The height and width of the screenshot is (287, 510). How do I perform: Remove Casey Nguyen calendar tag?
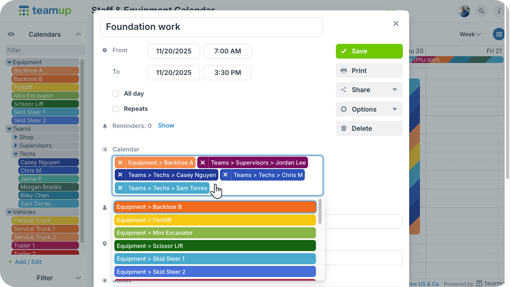[120, 175]
